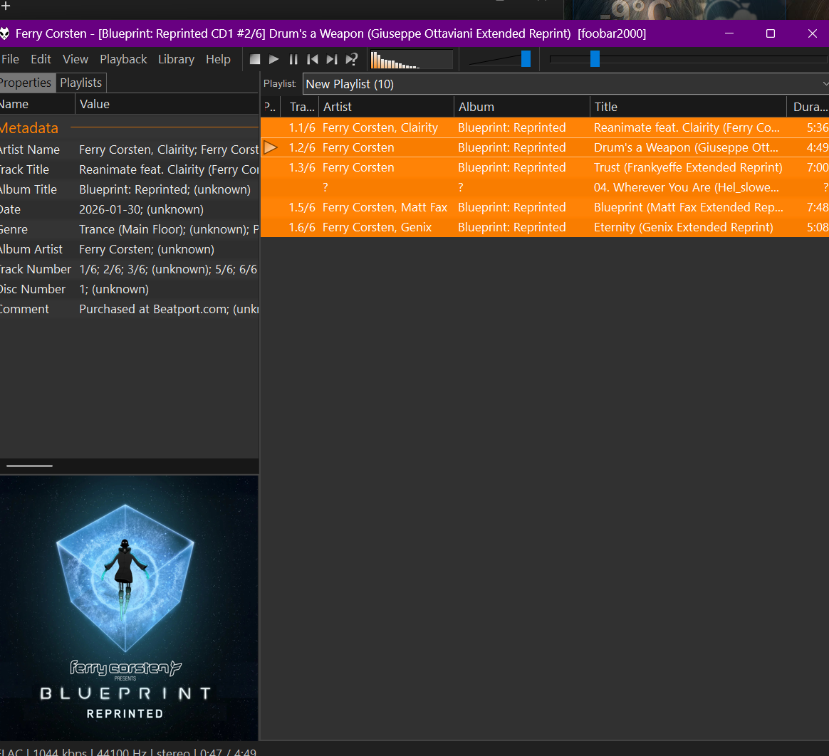Skip to the previous track
Image resolution: width=829 pixels, height=756 pixels.
coord(313,59)
